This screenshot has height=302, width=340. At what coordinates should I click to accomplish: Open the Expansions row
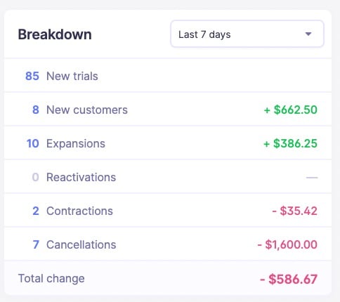click(168, 143)
